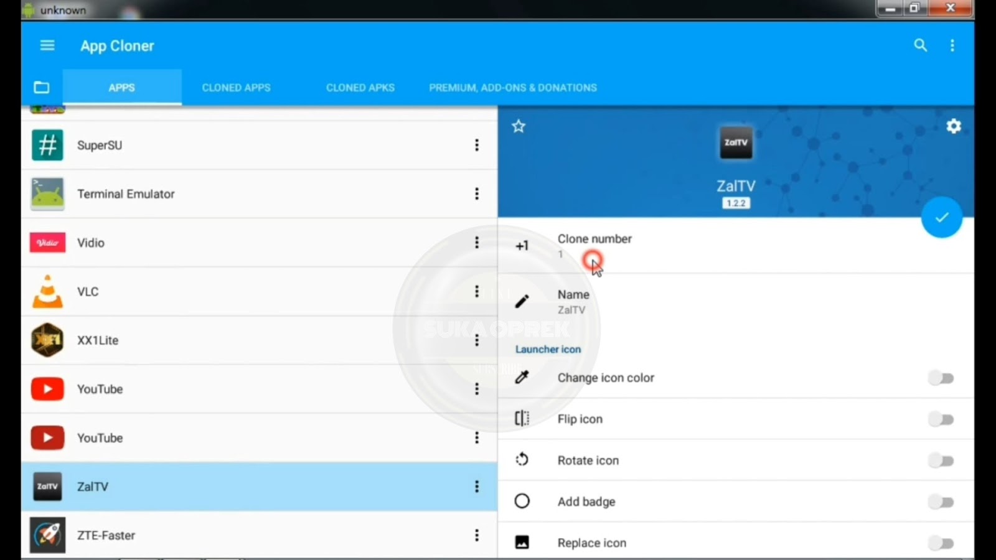Star the ZalTV clone configuration
This screenshot has width=996, height=560.
pyautogui.click(x=519, y=126)
